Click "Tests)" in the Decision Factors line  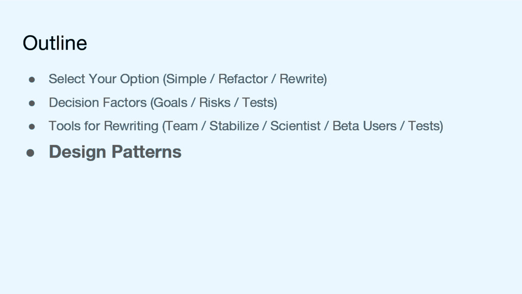tap(260, 103)
